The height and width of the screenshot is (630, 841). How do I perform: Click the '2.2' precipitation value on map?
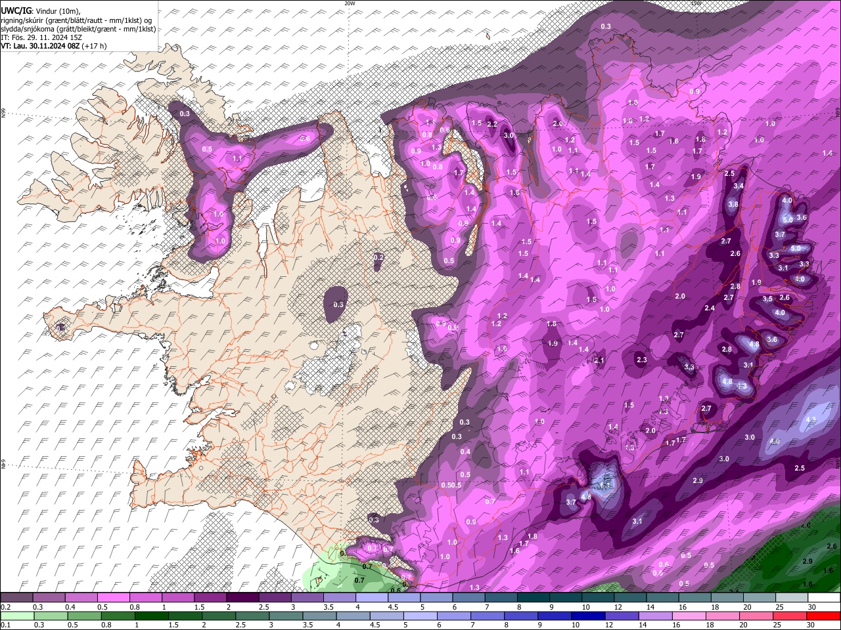pos(492,125)
